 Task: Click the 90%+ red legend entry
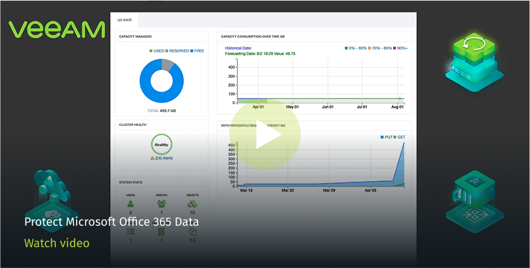400,48
